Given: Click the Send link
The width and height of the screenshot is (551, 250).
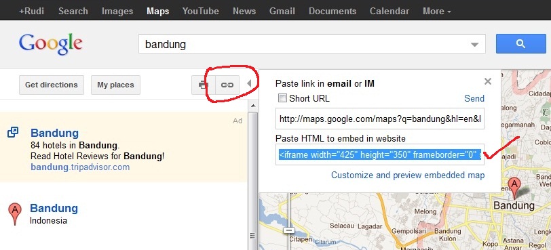Looking at the screenshot, I should tap(474, 98).
